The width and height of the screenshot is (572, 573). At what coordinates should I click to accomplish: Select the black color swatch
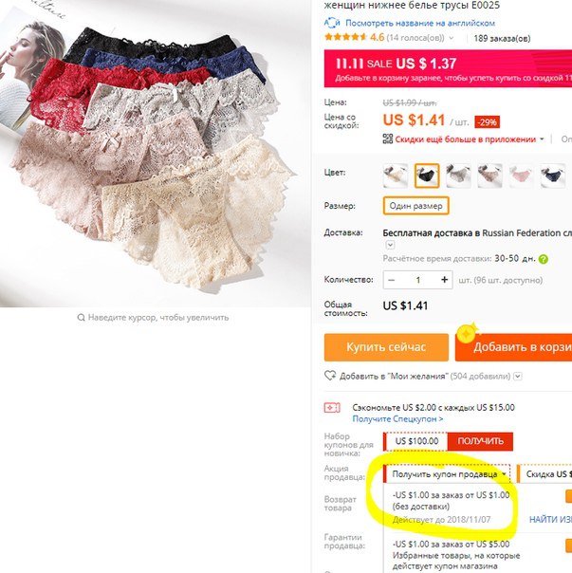point(427,176)
